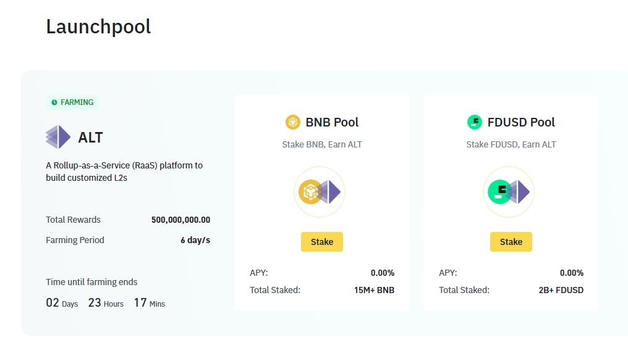Click the small FDUSD icon beside FDUSD Pool
The width and height of the screenshot is (628, 348).
(x=474, y=122)
